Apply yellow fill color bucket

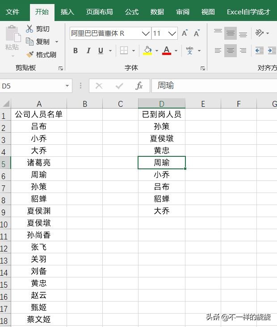point(147,50)
